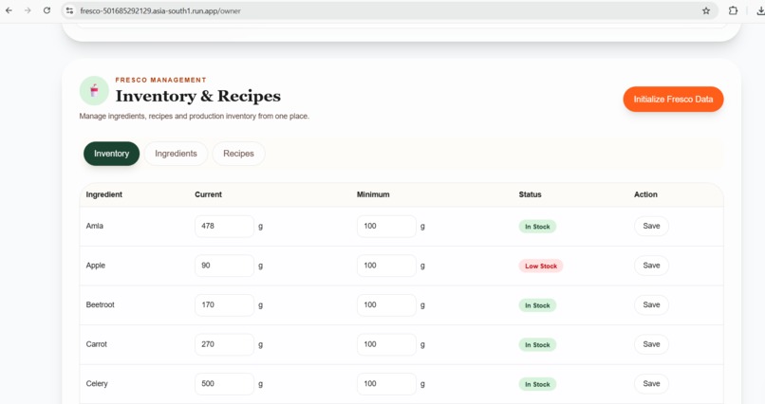
Task: Save the Amla row
Action: coord(651,226)
